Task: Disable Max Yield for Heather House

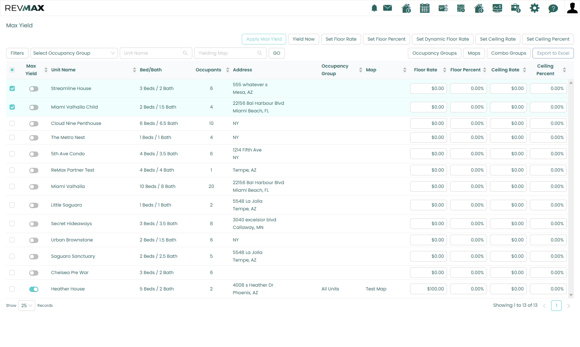Action: coord(34,289)
